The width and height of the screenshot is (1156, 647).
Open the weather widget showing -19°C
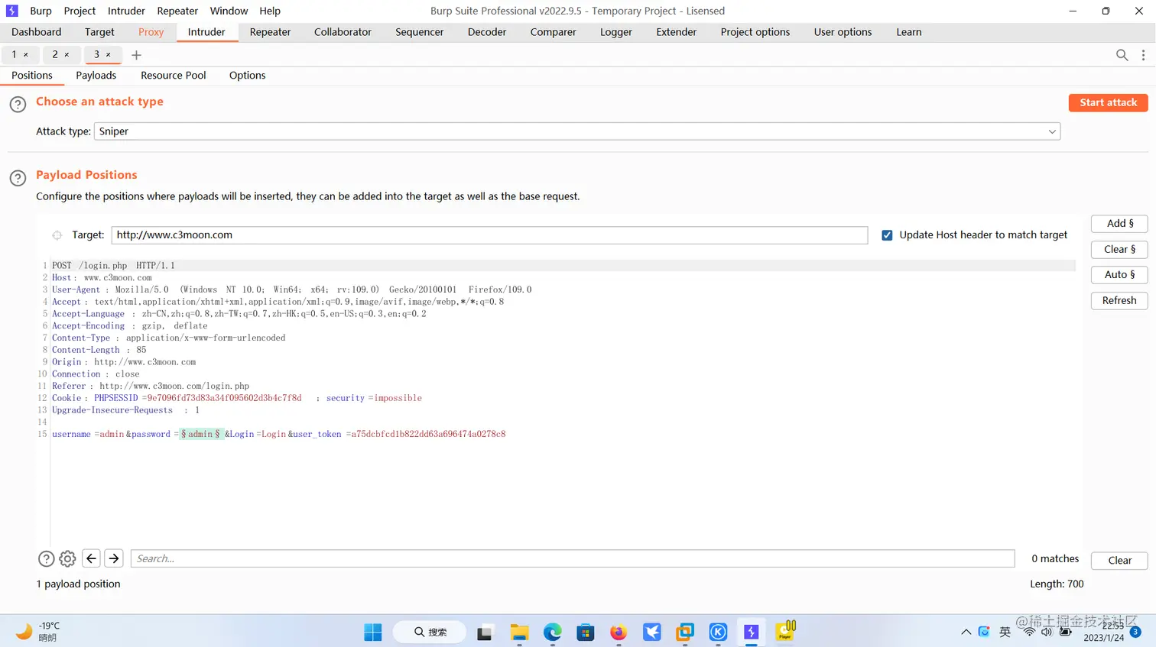pos(38,631)
